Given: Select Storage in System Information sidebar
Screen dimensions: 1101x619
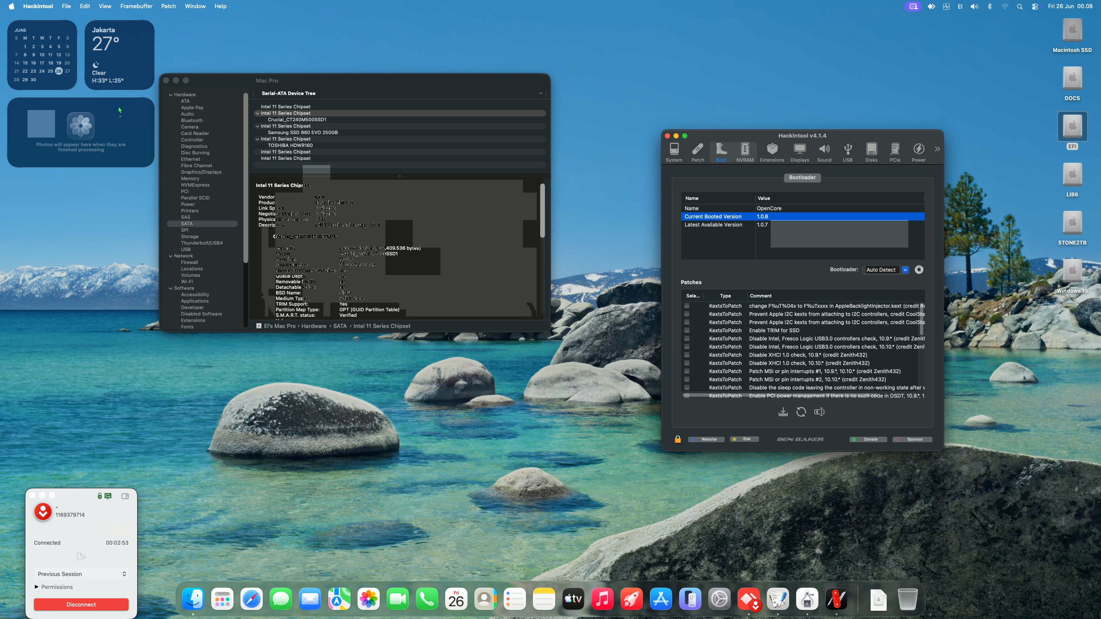Looking at the screenshot, I should click(x=190, y=236).
